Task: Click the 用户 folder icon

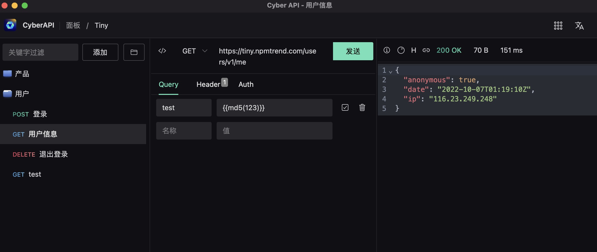Action: [8, 94]
